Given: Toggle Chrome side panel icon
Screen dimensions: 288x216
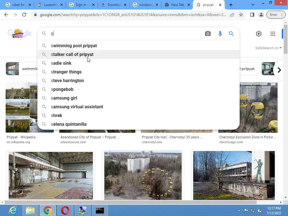Looking at the screenshot, I should (x=252, y=15).
